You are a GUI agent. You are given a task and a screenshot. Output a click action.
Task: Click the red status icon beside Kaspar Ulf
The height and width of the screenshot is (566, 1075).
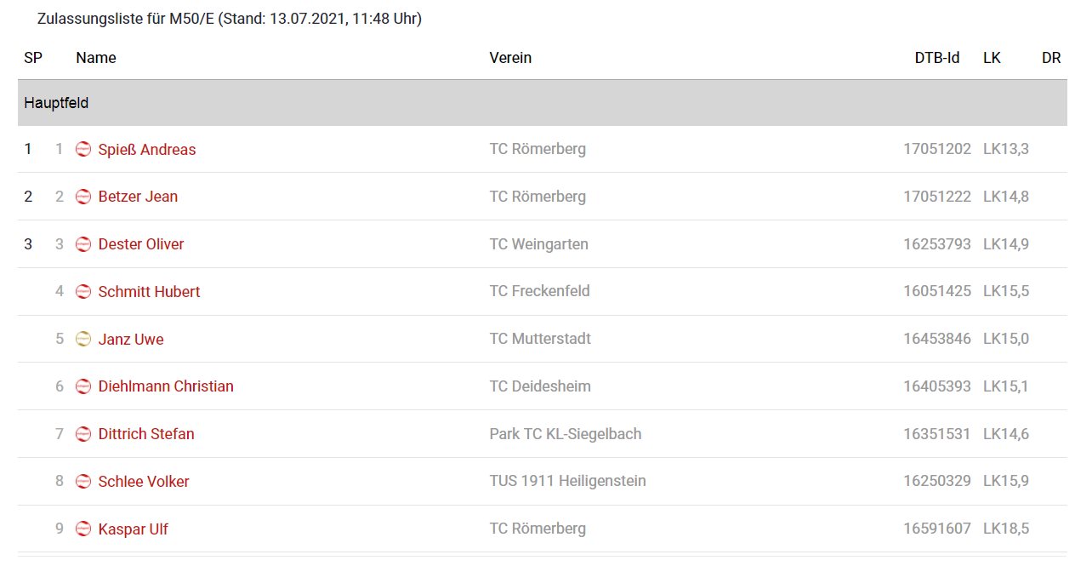click(x=83, y=529)
